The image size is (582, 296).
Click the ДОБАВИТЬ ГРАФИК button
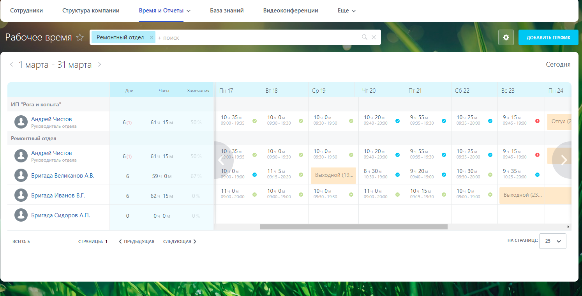pos(548,37)
